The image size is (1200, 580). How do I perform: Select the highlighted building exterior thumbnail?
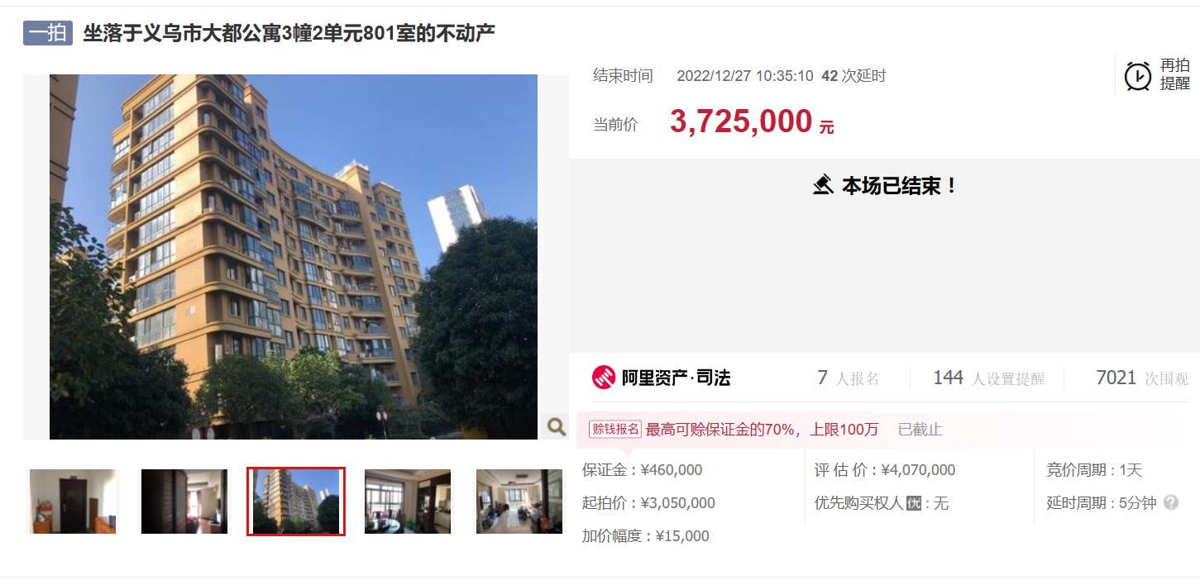tap(296, 502)
